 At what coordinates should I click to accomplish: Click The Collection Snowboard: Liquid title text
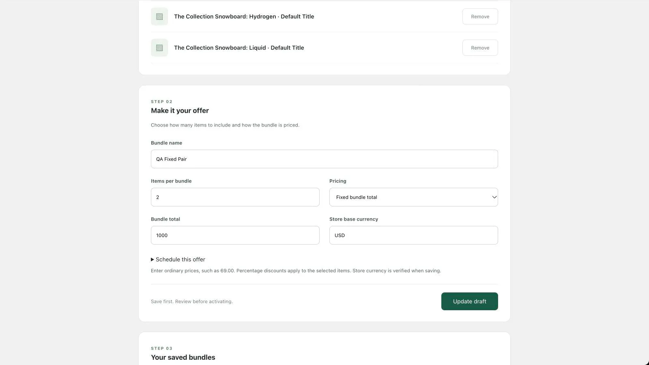(239, 48)
